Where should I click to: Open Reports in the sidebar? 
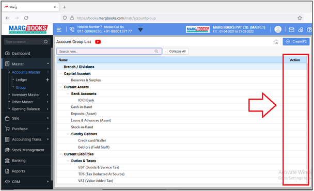tap(26, 171)
